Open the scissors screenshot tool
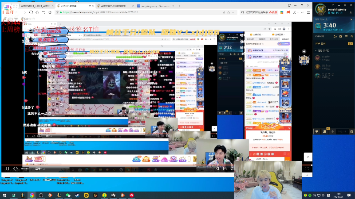The height and width of the screenshot is (199, 355). (x=295, y=12)
